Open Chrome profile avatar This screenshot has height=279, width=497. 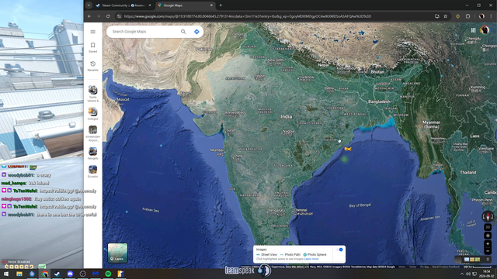[481, 16]
